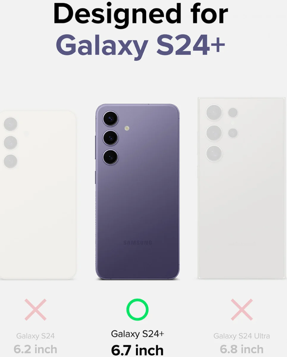Click the red X above Galaxy S24 Ultra
This screenshot has height=357, width=287.
click(241, 310)
